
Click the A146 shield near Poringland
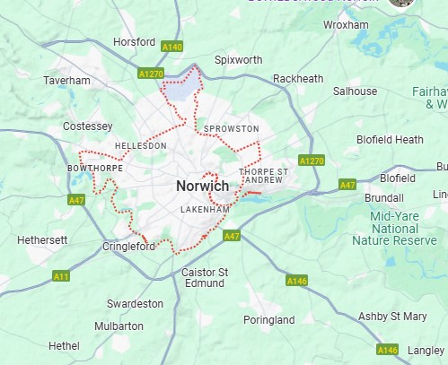pos(296,281)
